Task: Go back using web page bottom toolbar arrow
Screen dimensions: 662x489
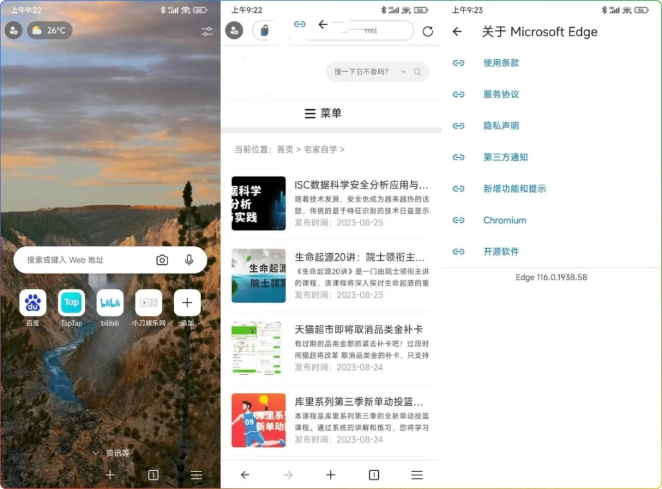Action: point(245,475)
